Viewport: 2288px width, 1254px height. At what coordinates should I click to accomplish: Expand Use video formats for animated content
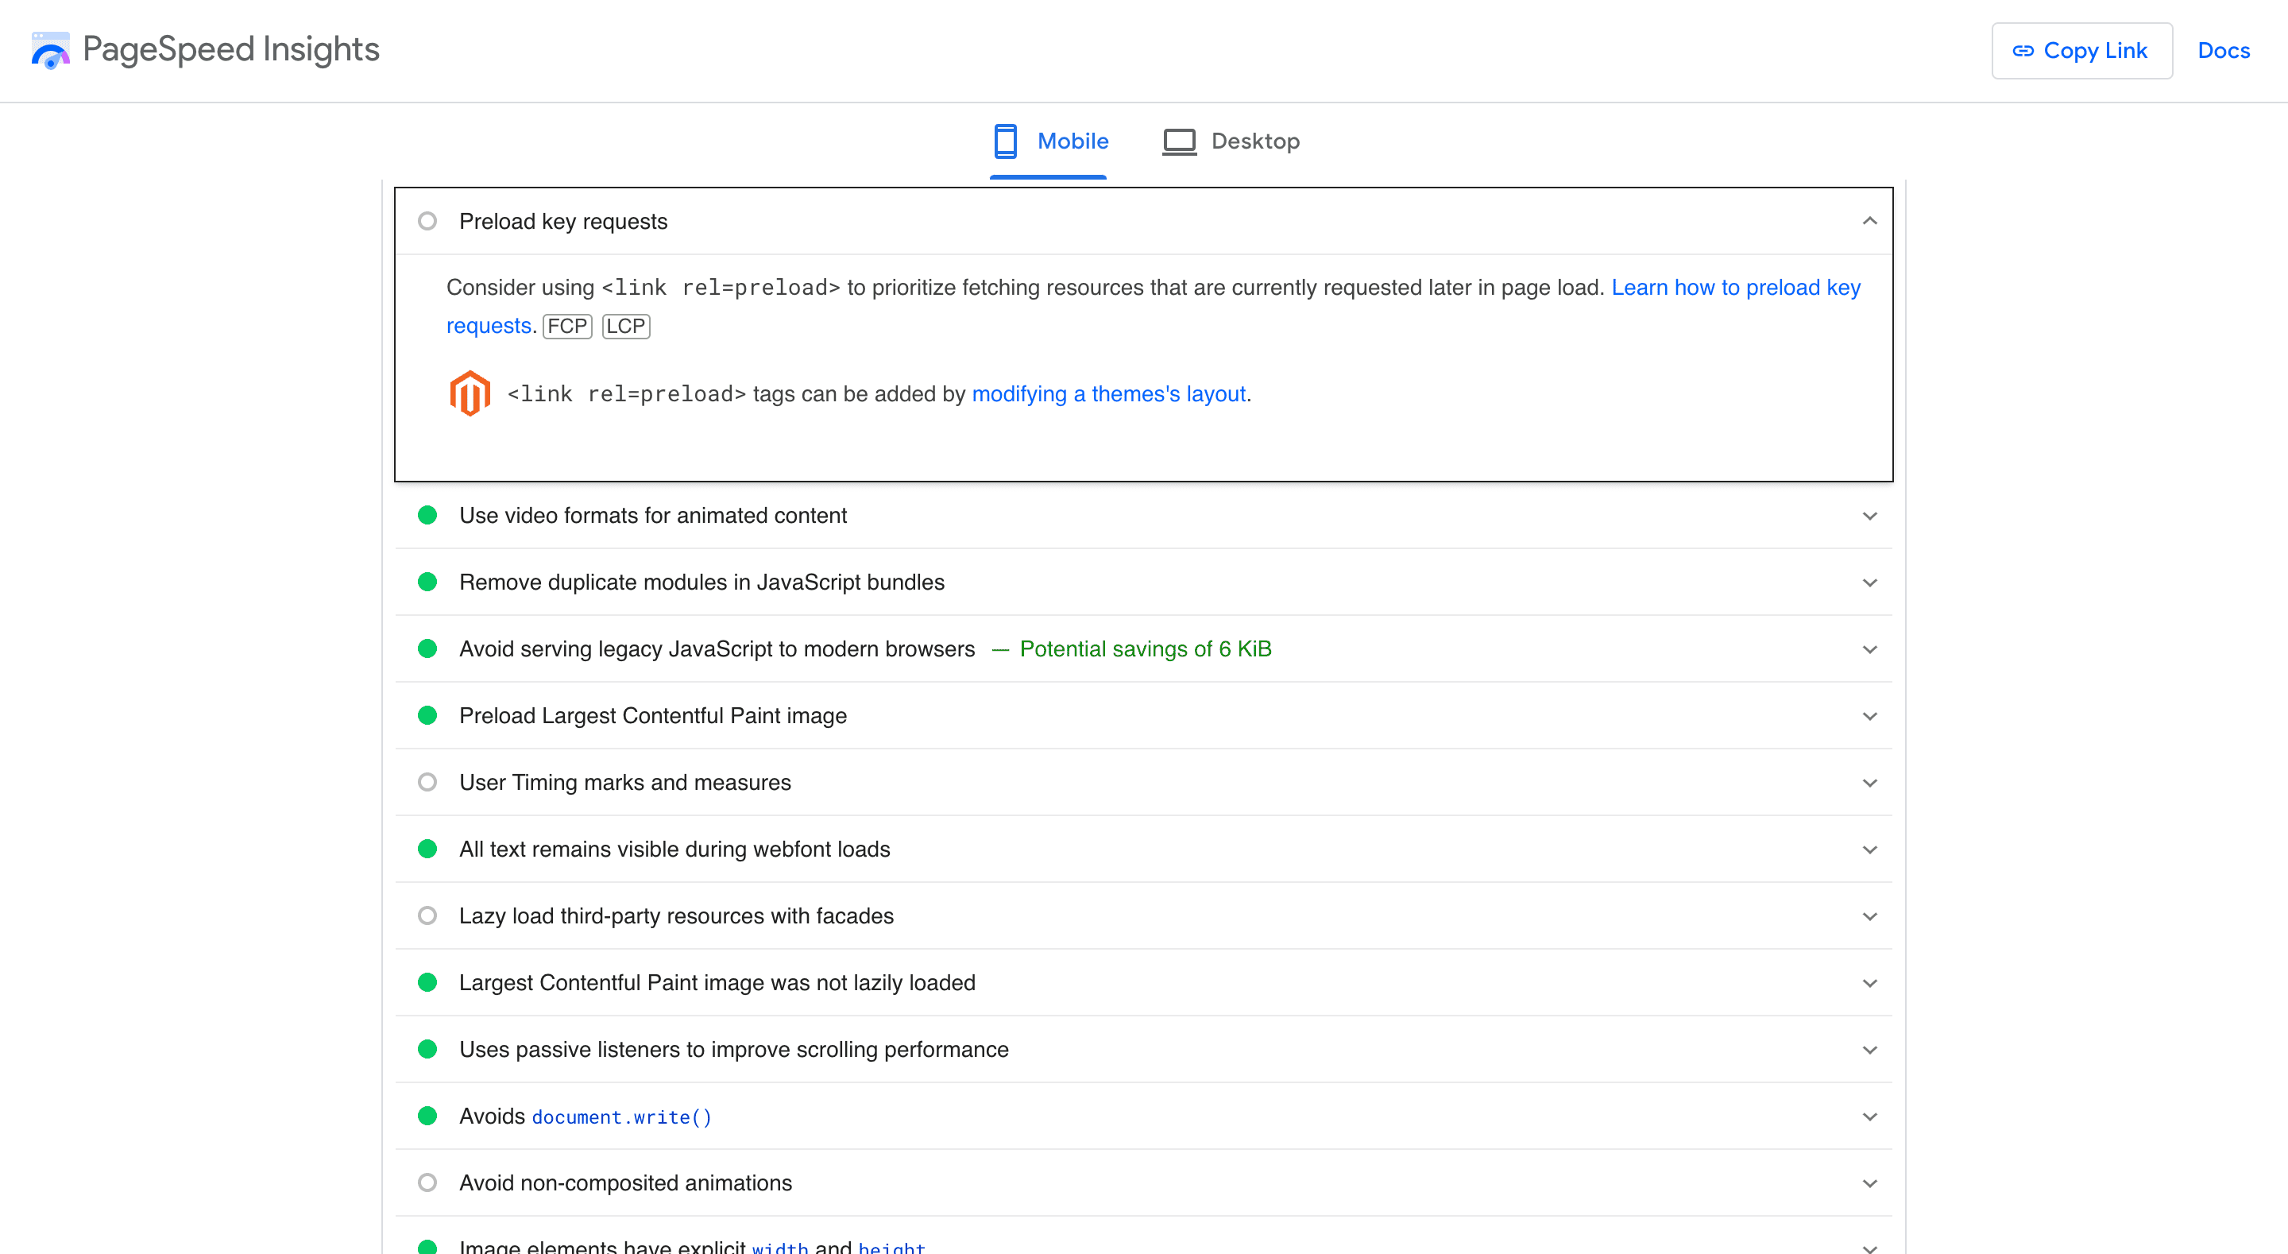pos(1871,516)
